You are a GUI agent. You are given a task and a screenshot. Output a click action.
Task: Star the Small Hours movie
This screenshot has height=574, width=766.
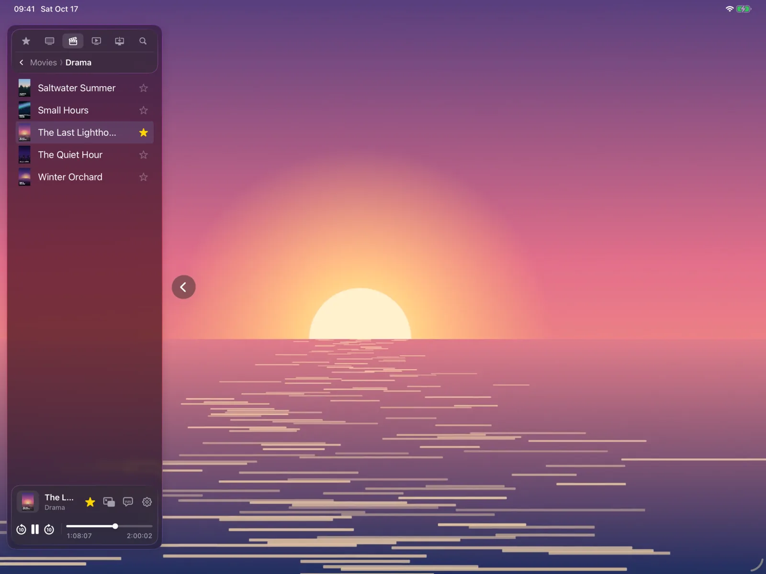click(144, 110)
